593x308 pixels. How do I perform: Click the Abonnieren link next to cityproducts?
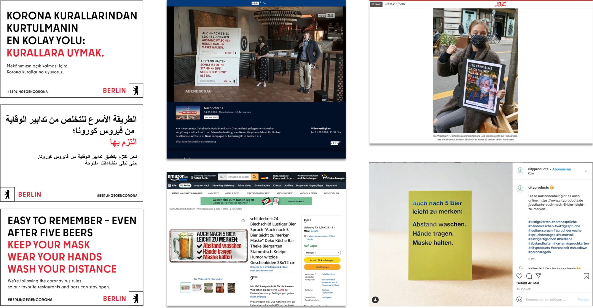coord(561,169)
